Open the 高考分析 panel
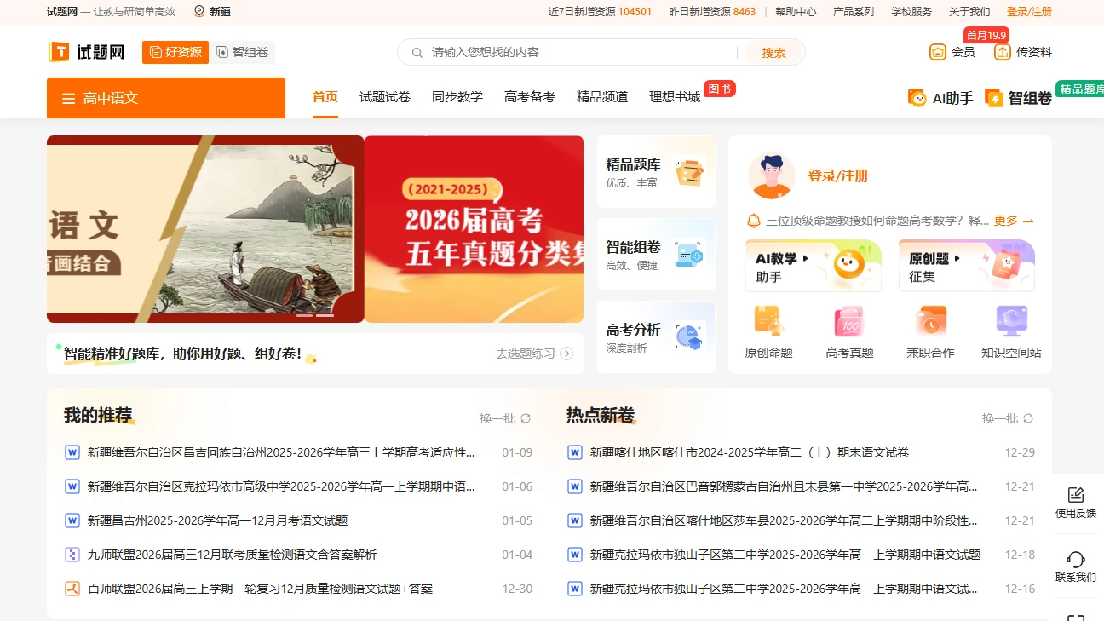The image size is (1104, 621). (655, 335)
